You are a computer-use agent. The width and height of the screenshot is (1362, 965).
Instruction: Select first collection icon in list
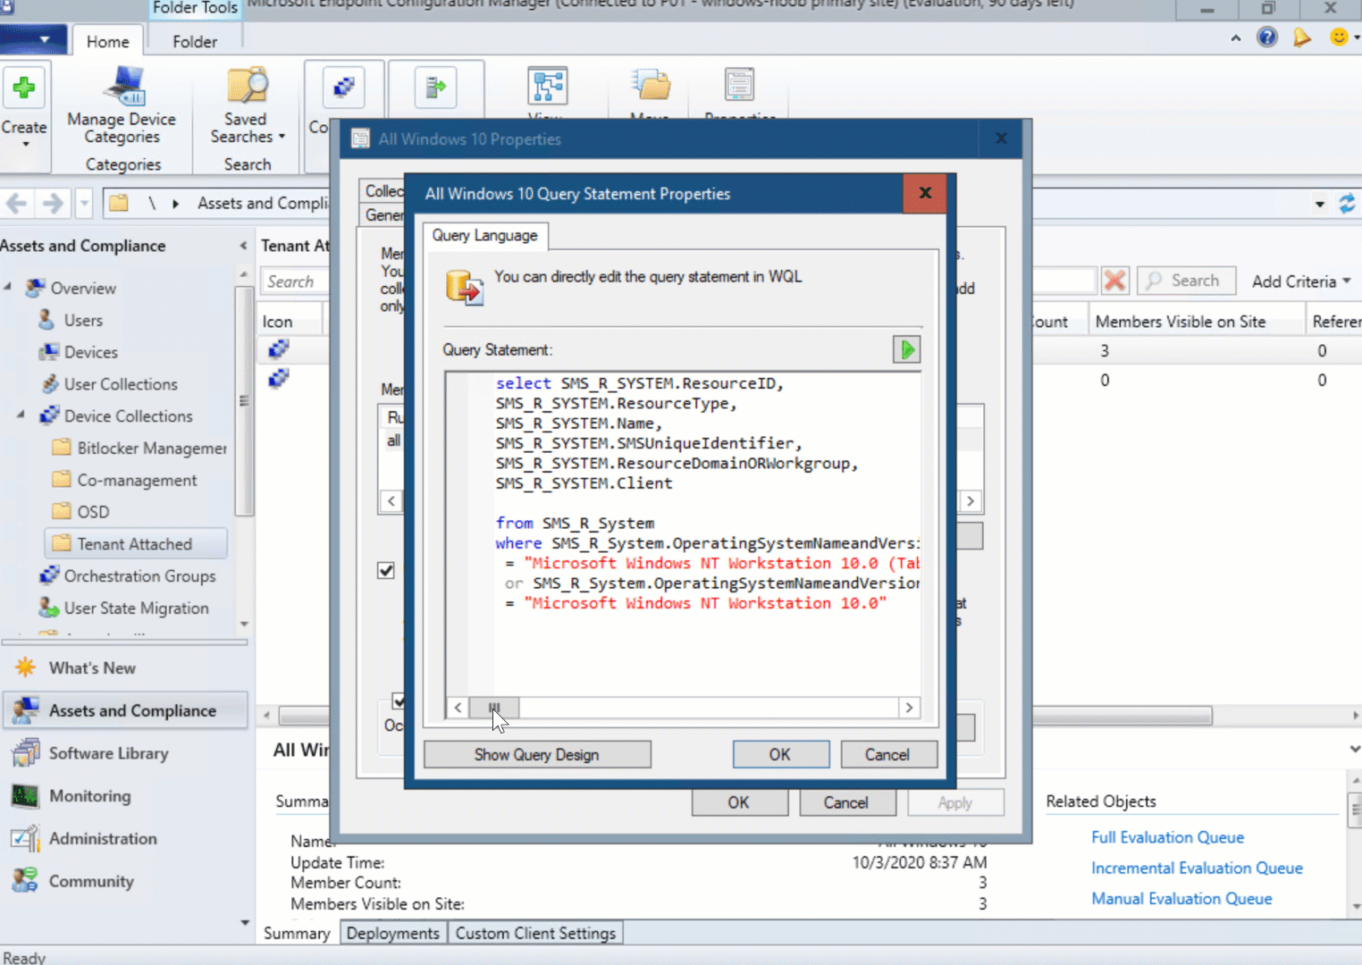coord(279,349)
